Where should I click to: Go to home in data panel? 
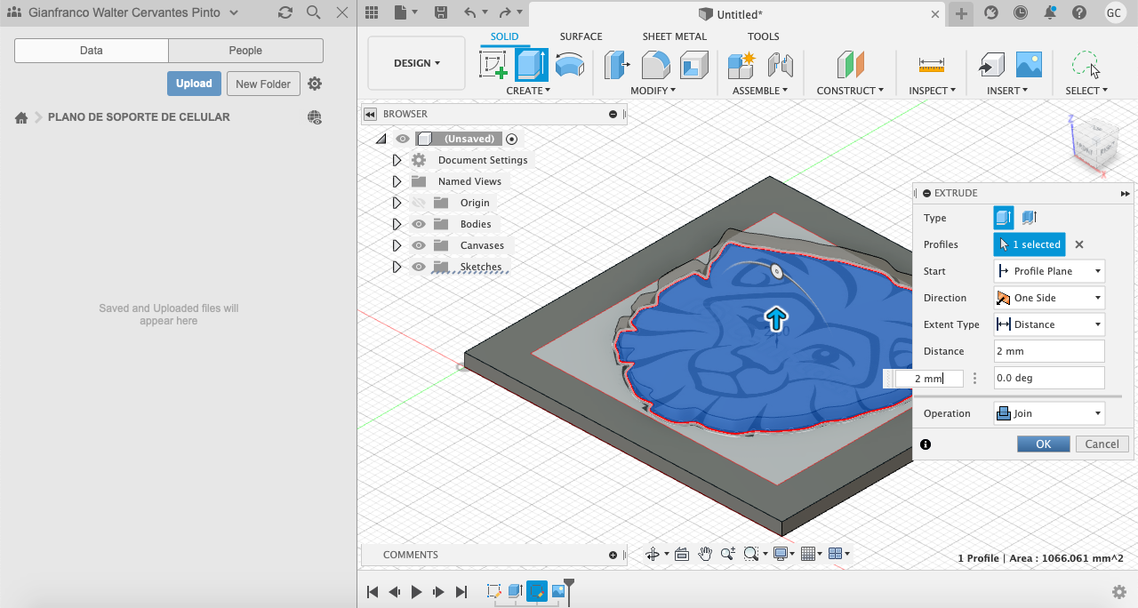(21, 117)
